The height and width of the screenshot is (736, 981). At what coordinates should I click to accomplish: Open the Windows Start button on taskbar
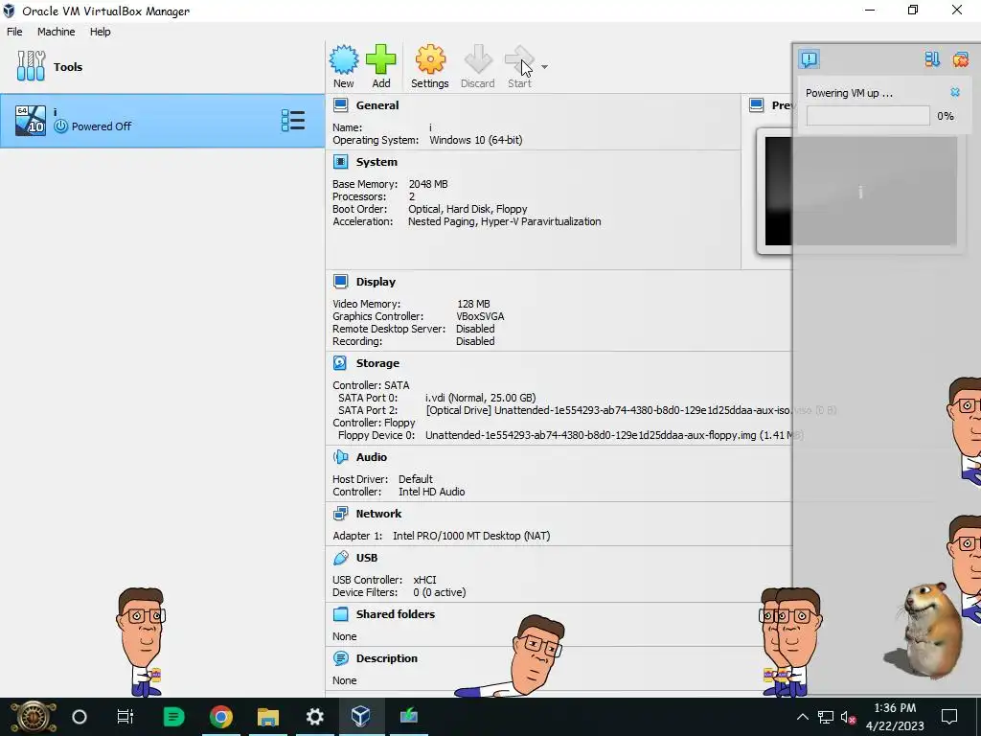point(33,717)
